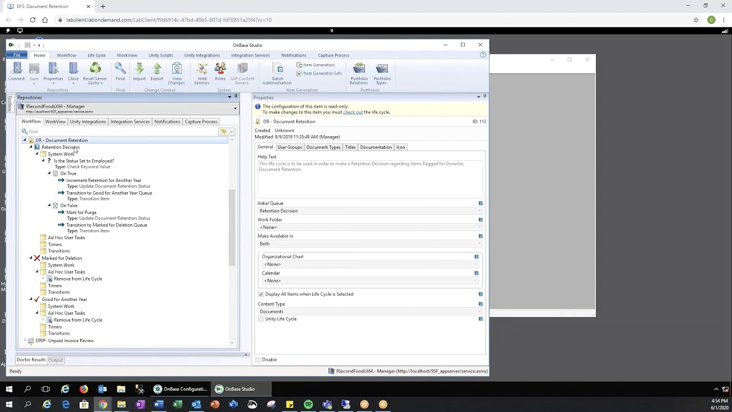The height and width of the screenshot is (412, 732).
Task: Pin the Repositories panel
Action: point(236,97)
